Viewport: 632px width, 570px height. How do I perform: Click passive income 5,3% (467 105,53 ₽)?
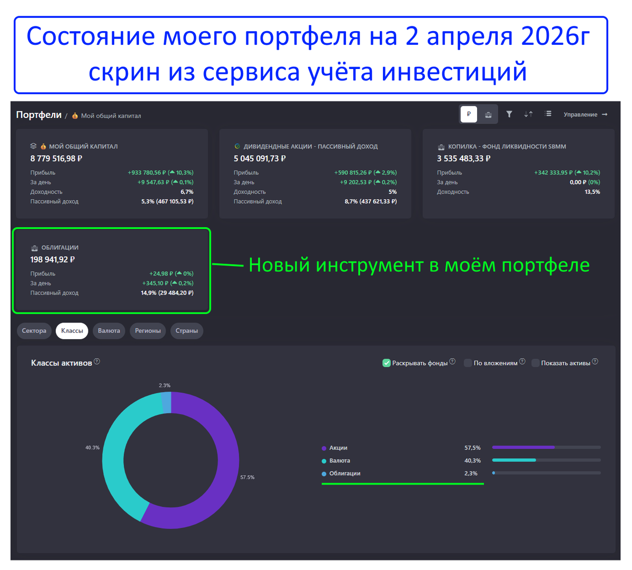point(167,202)
